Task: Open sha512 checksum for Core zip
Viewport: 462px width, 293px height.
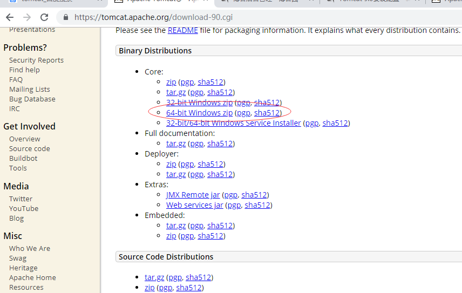Action: click(x=210, y=82)
